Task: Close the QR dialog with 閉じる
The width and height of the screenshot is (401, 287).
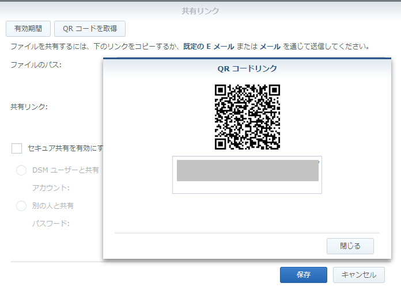Action: (x=350, y=246)
